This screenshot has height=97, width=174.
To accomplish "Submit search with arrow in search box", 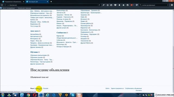I will [168, 5].
